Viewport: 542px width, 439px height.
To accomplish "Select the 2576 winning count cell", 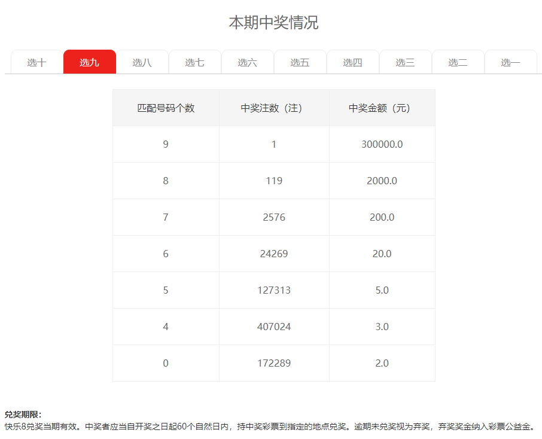I will pos(274,218).
